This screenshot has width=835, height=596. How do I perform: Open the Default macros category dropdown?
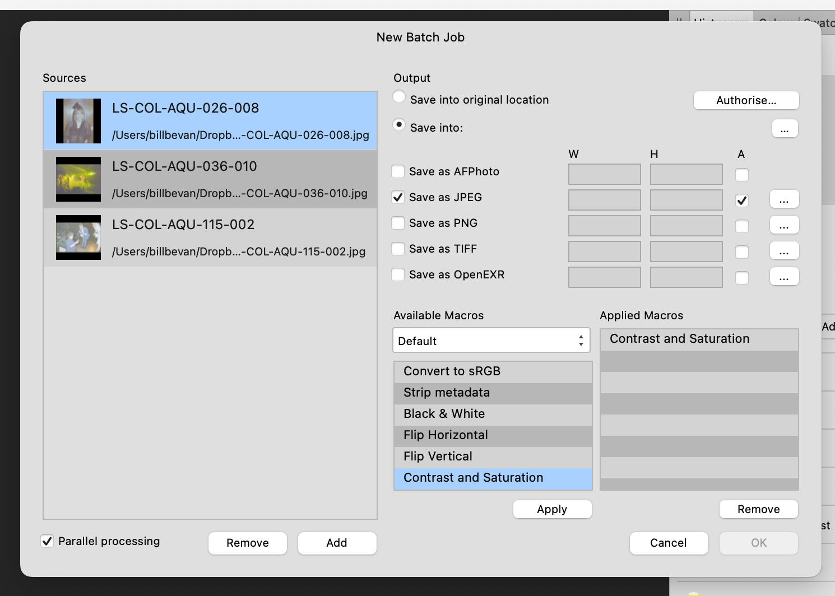coord(491,341)
